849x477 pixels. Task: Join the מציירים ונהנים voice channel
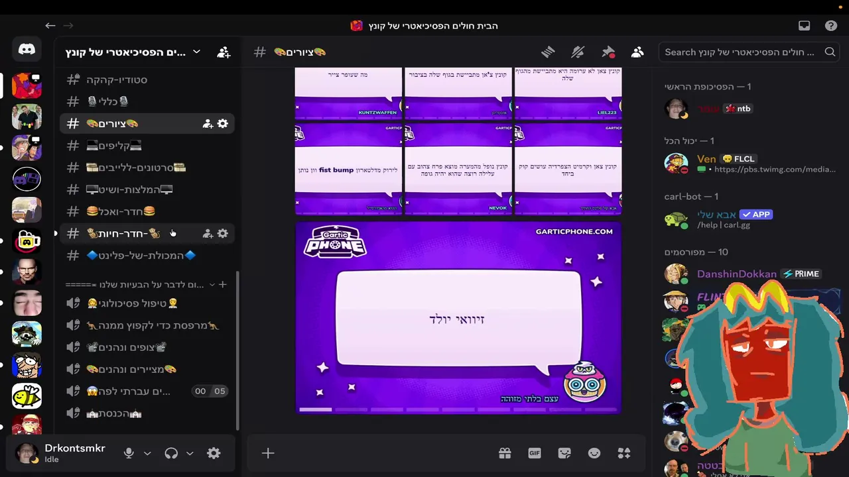click(147, 369)
